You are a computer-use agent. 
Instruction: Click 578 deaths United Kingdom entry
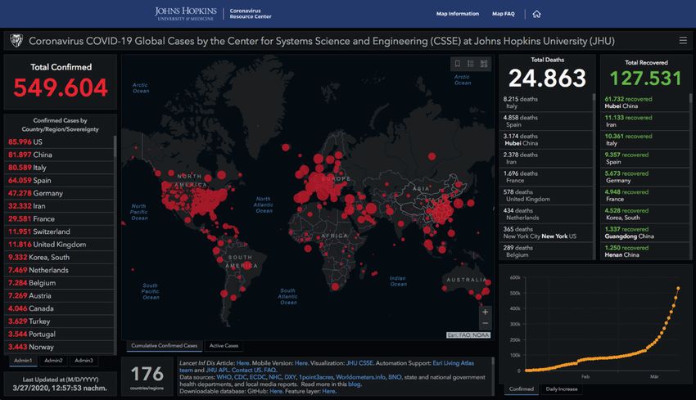point(546,196)
